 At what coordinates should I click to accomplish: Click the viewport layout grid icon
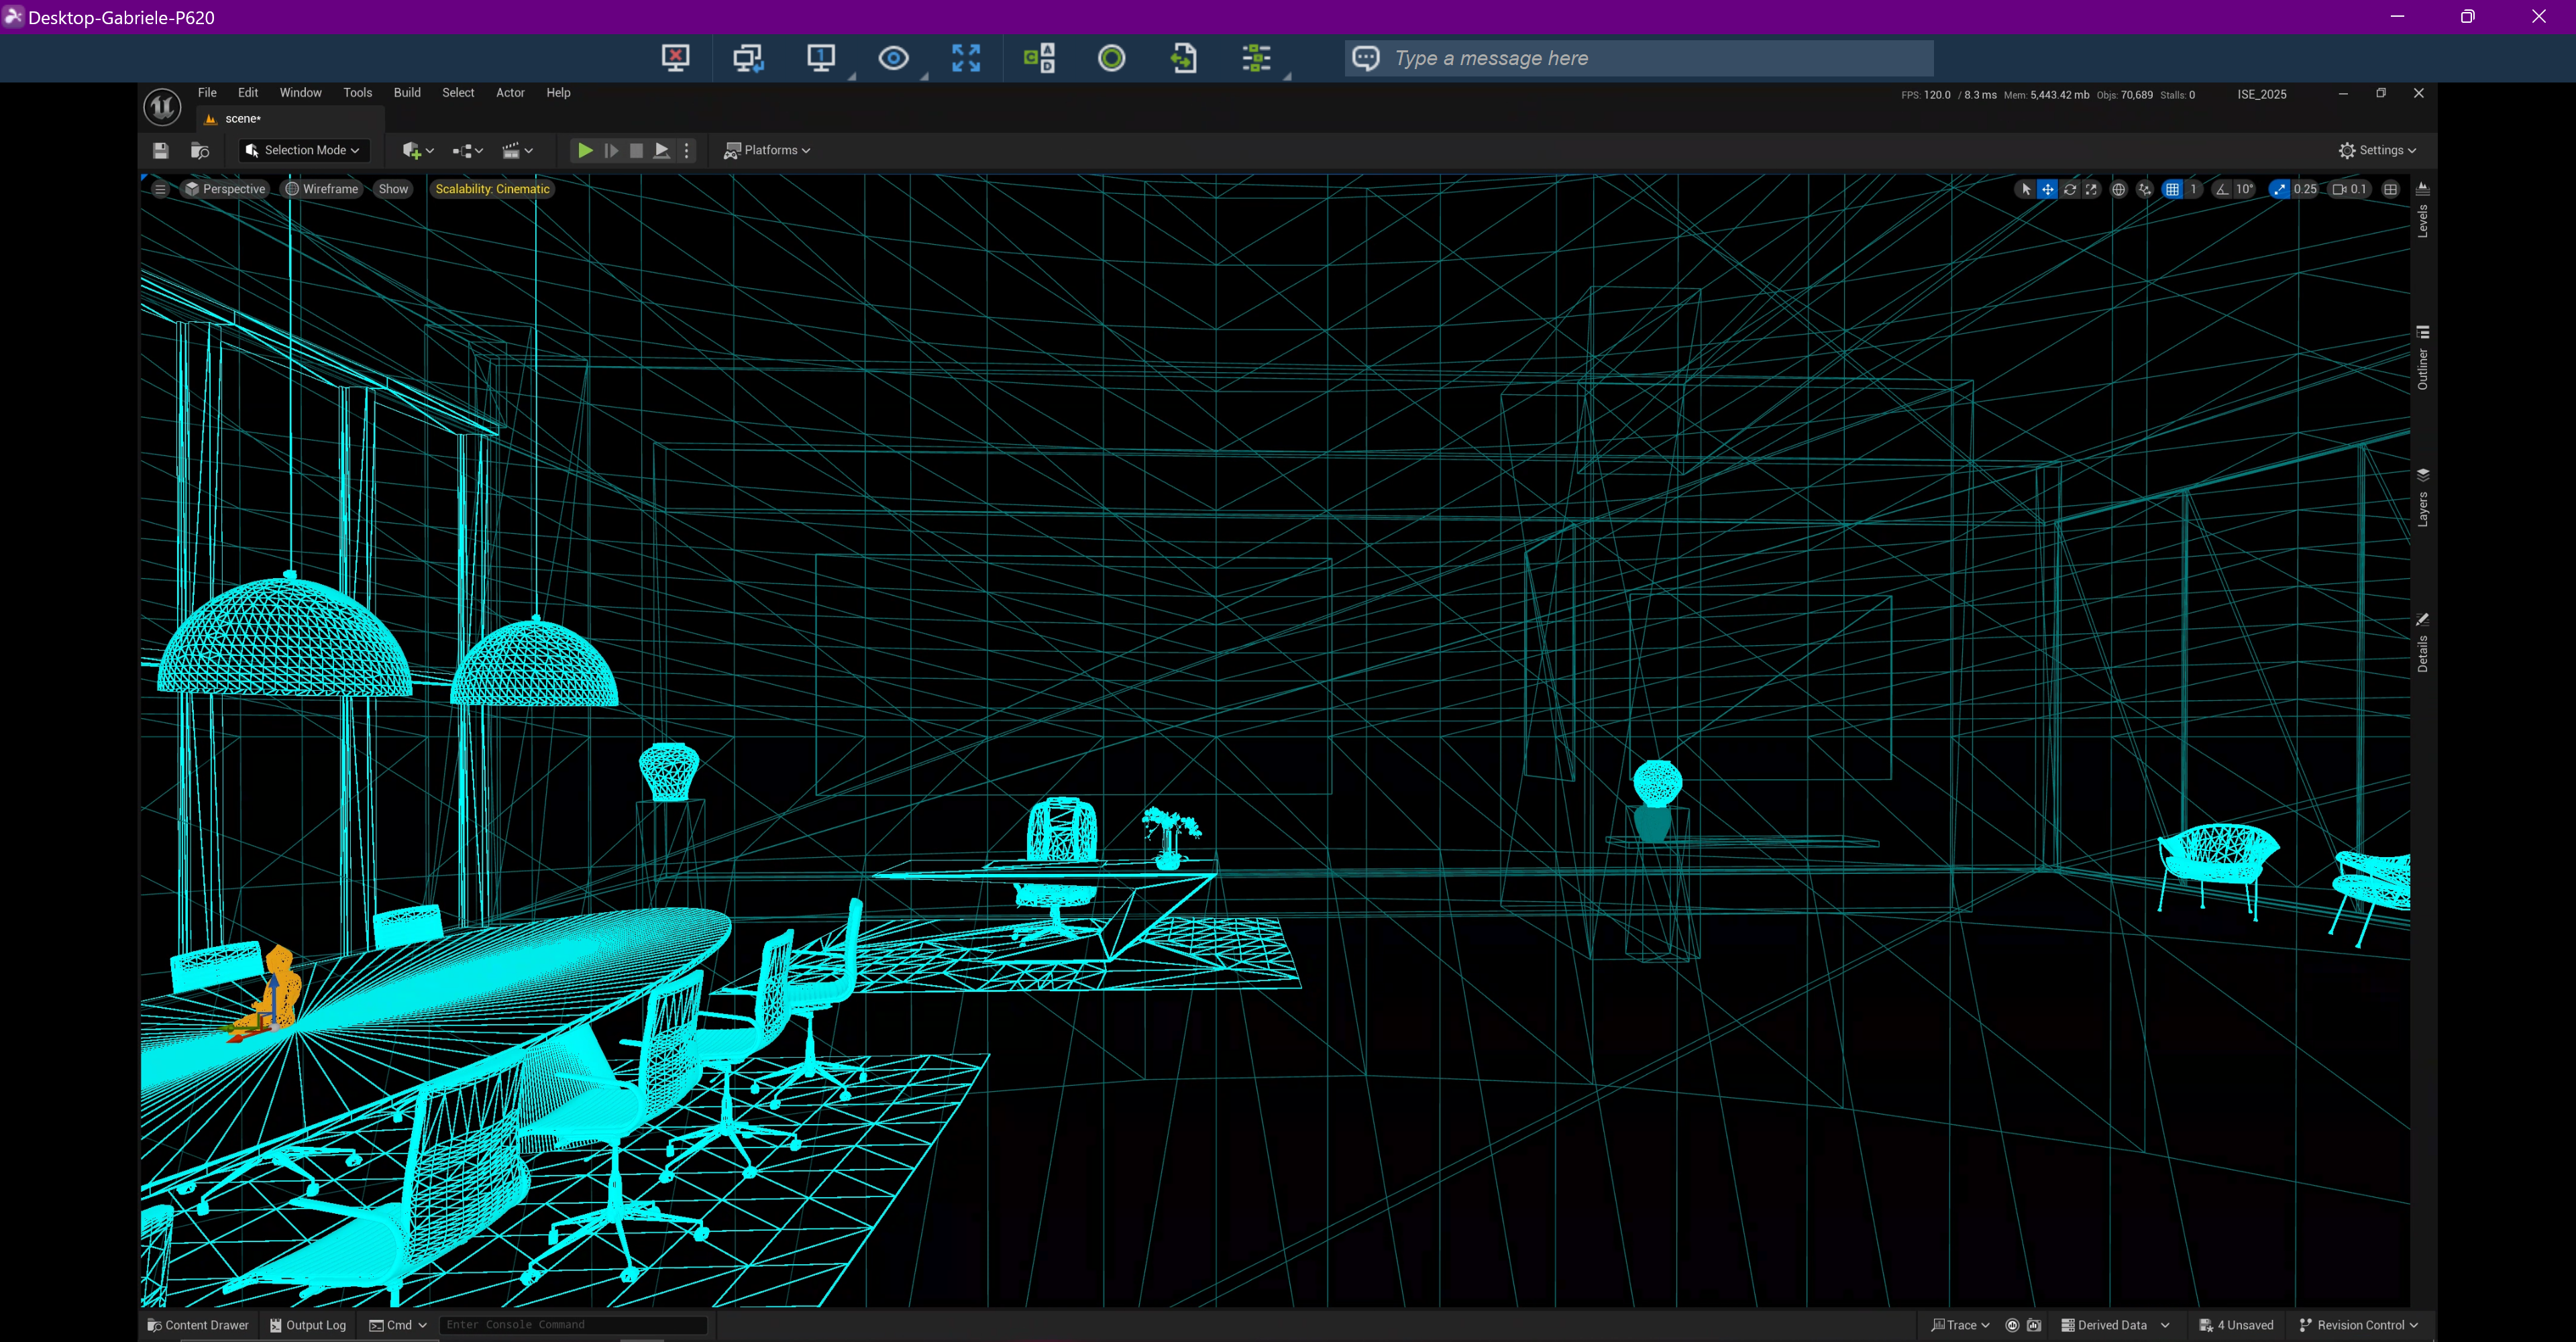pos(2390,189)
